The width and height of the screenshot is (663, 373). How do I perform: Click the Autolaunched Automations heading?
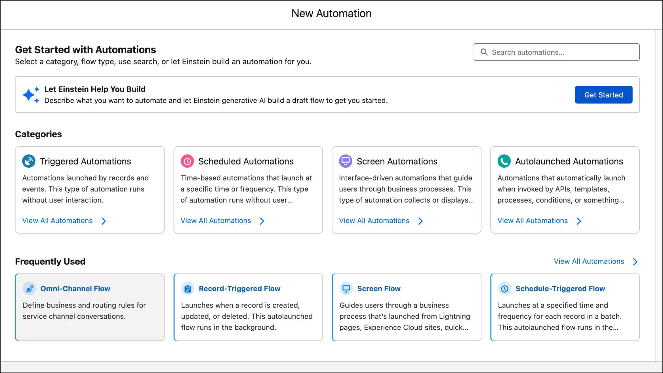pos(569,161)
